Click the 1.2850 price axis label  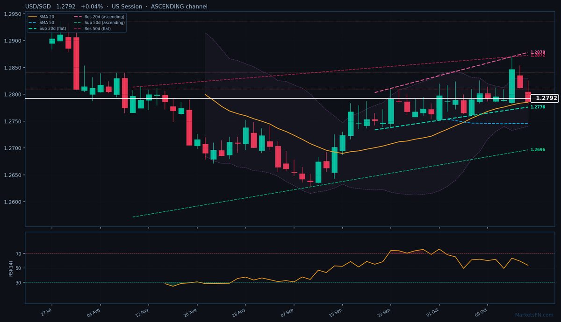click(x=13, y=68)
